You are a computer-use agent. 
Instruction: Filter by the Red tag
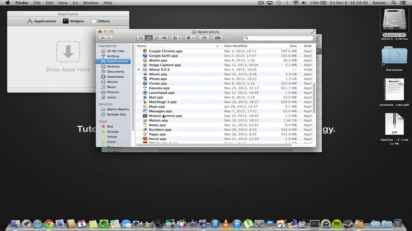coord(110,126)
